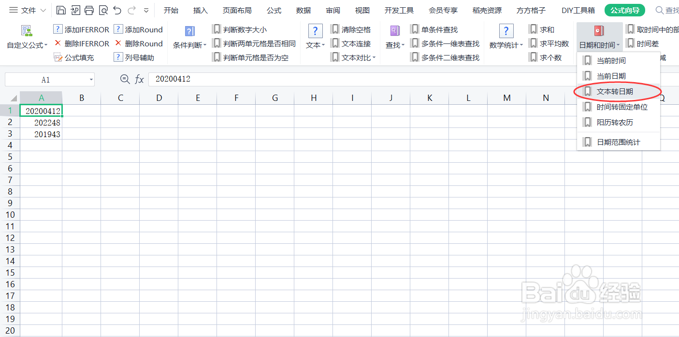Click 删除Round button

[138, 43]
